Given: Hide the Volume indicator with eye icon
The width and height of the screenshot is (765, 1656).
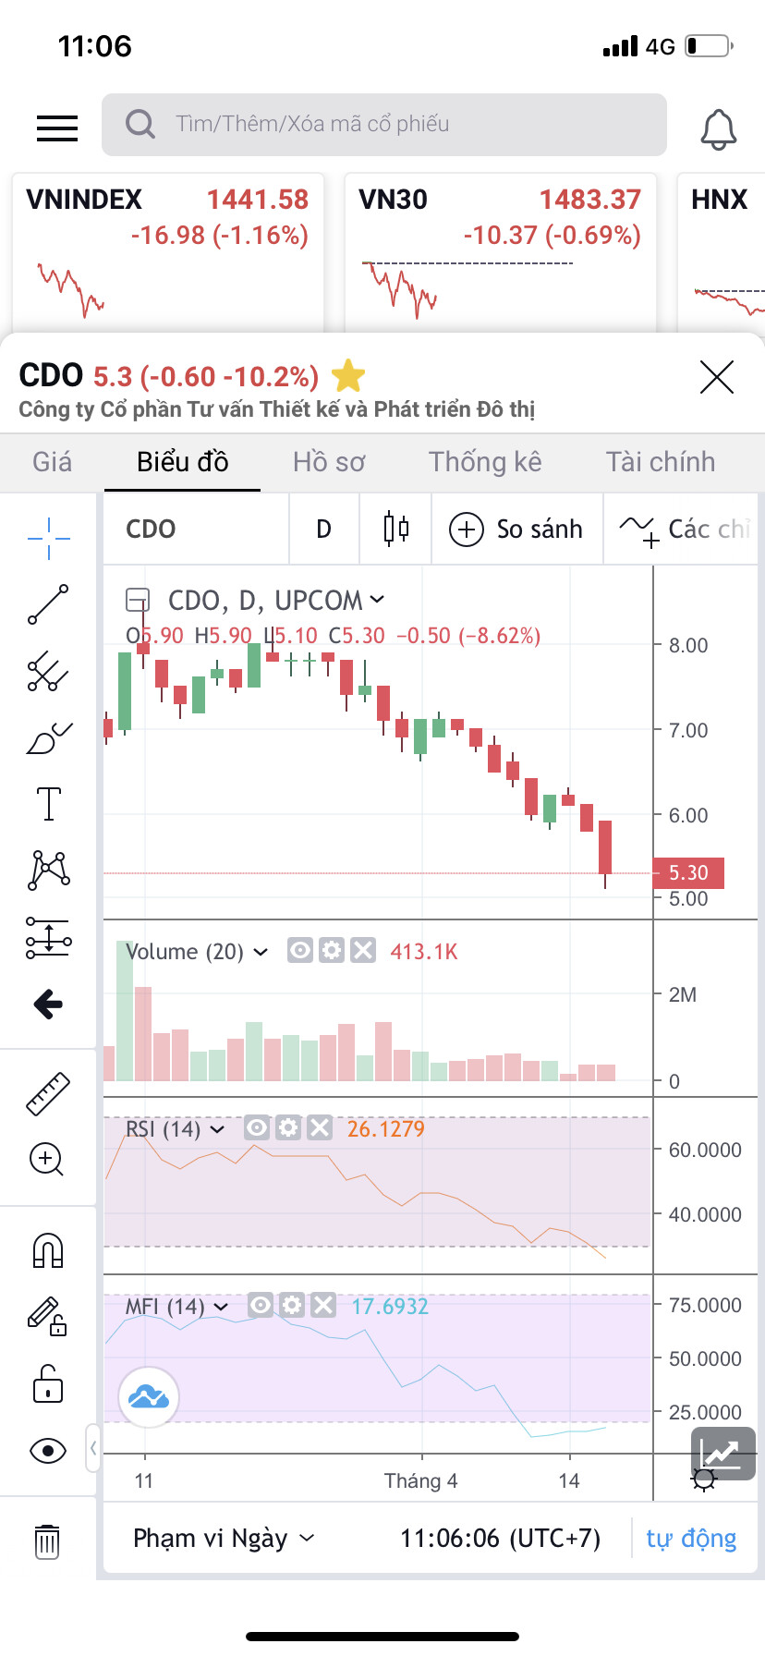Looking at the screenshot, I should pyautogui.click(x=300, y=950).
